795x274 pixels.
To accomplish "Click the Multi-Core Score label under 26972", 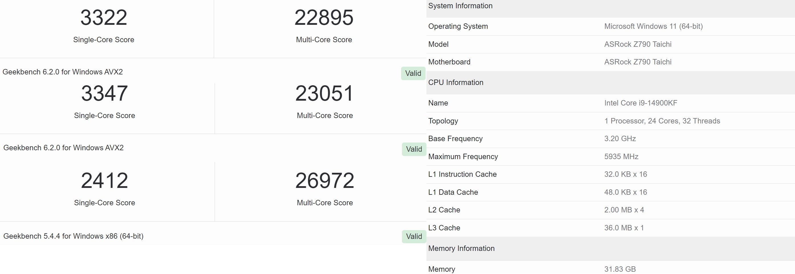I will (325, 203).
